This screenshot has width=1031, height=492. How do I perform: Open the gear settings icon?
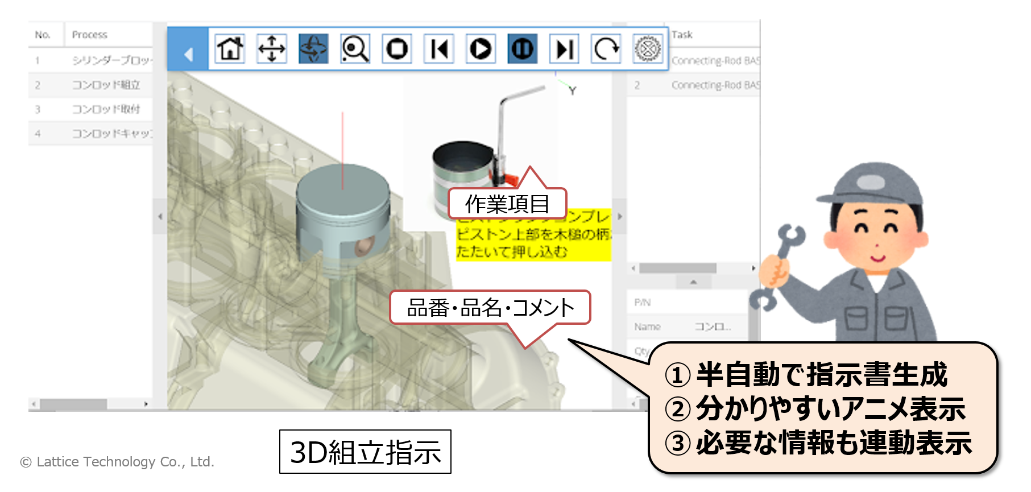[647, 48]
